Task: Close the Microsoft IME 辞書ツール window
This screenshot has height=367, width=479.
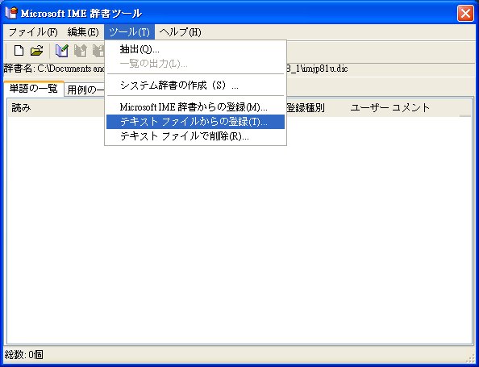Action: tap(465, 14)
